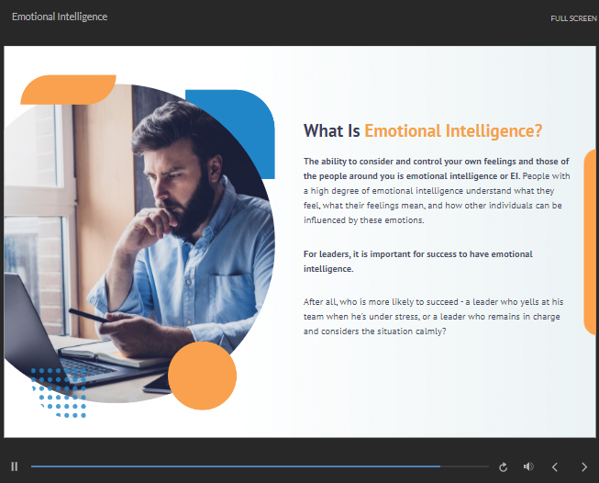
Task: Click the bold 'For leaders' paragraph
Action: (417, 261)
